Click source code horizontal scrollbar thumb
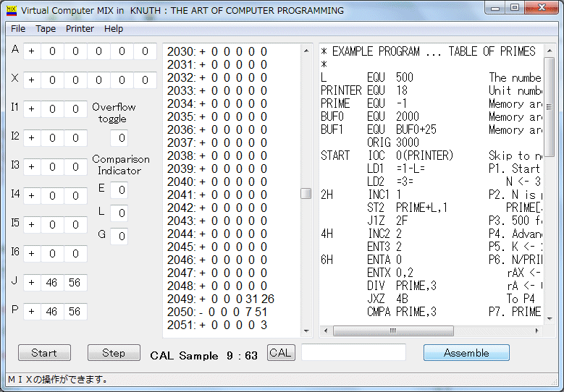The width and height of the screenshot is (564, 392). click(x=393, y=331)
